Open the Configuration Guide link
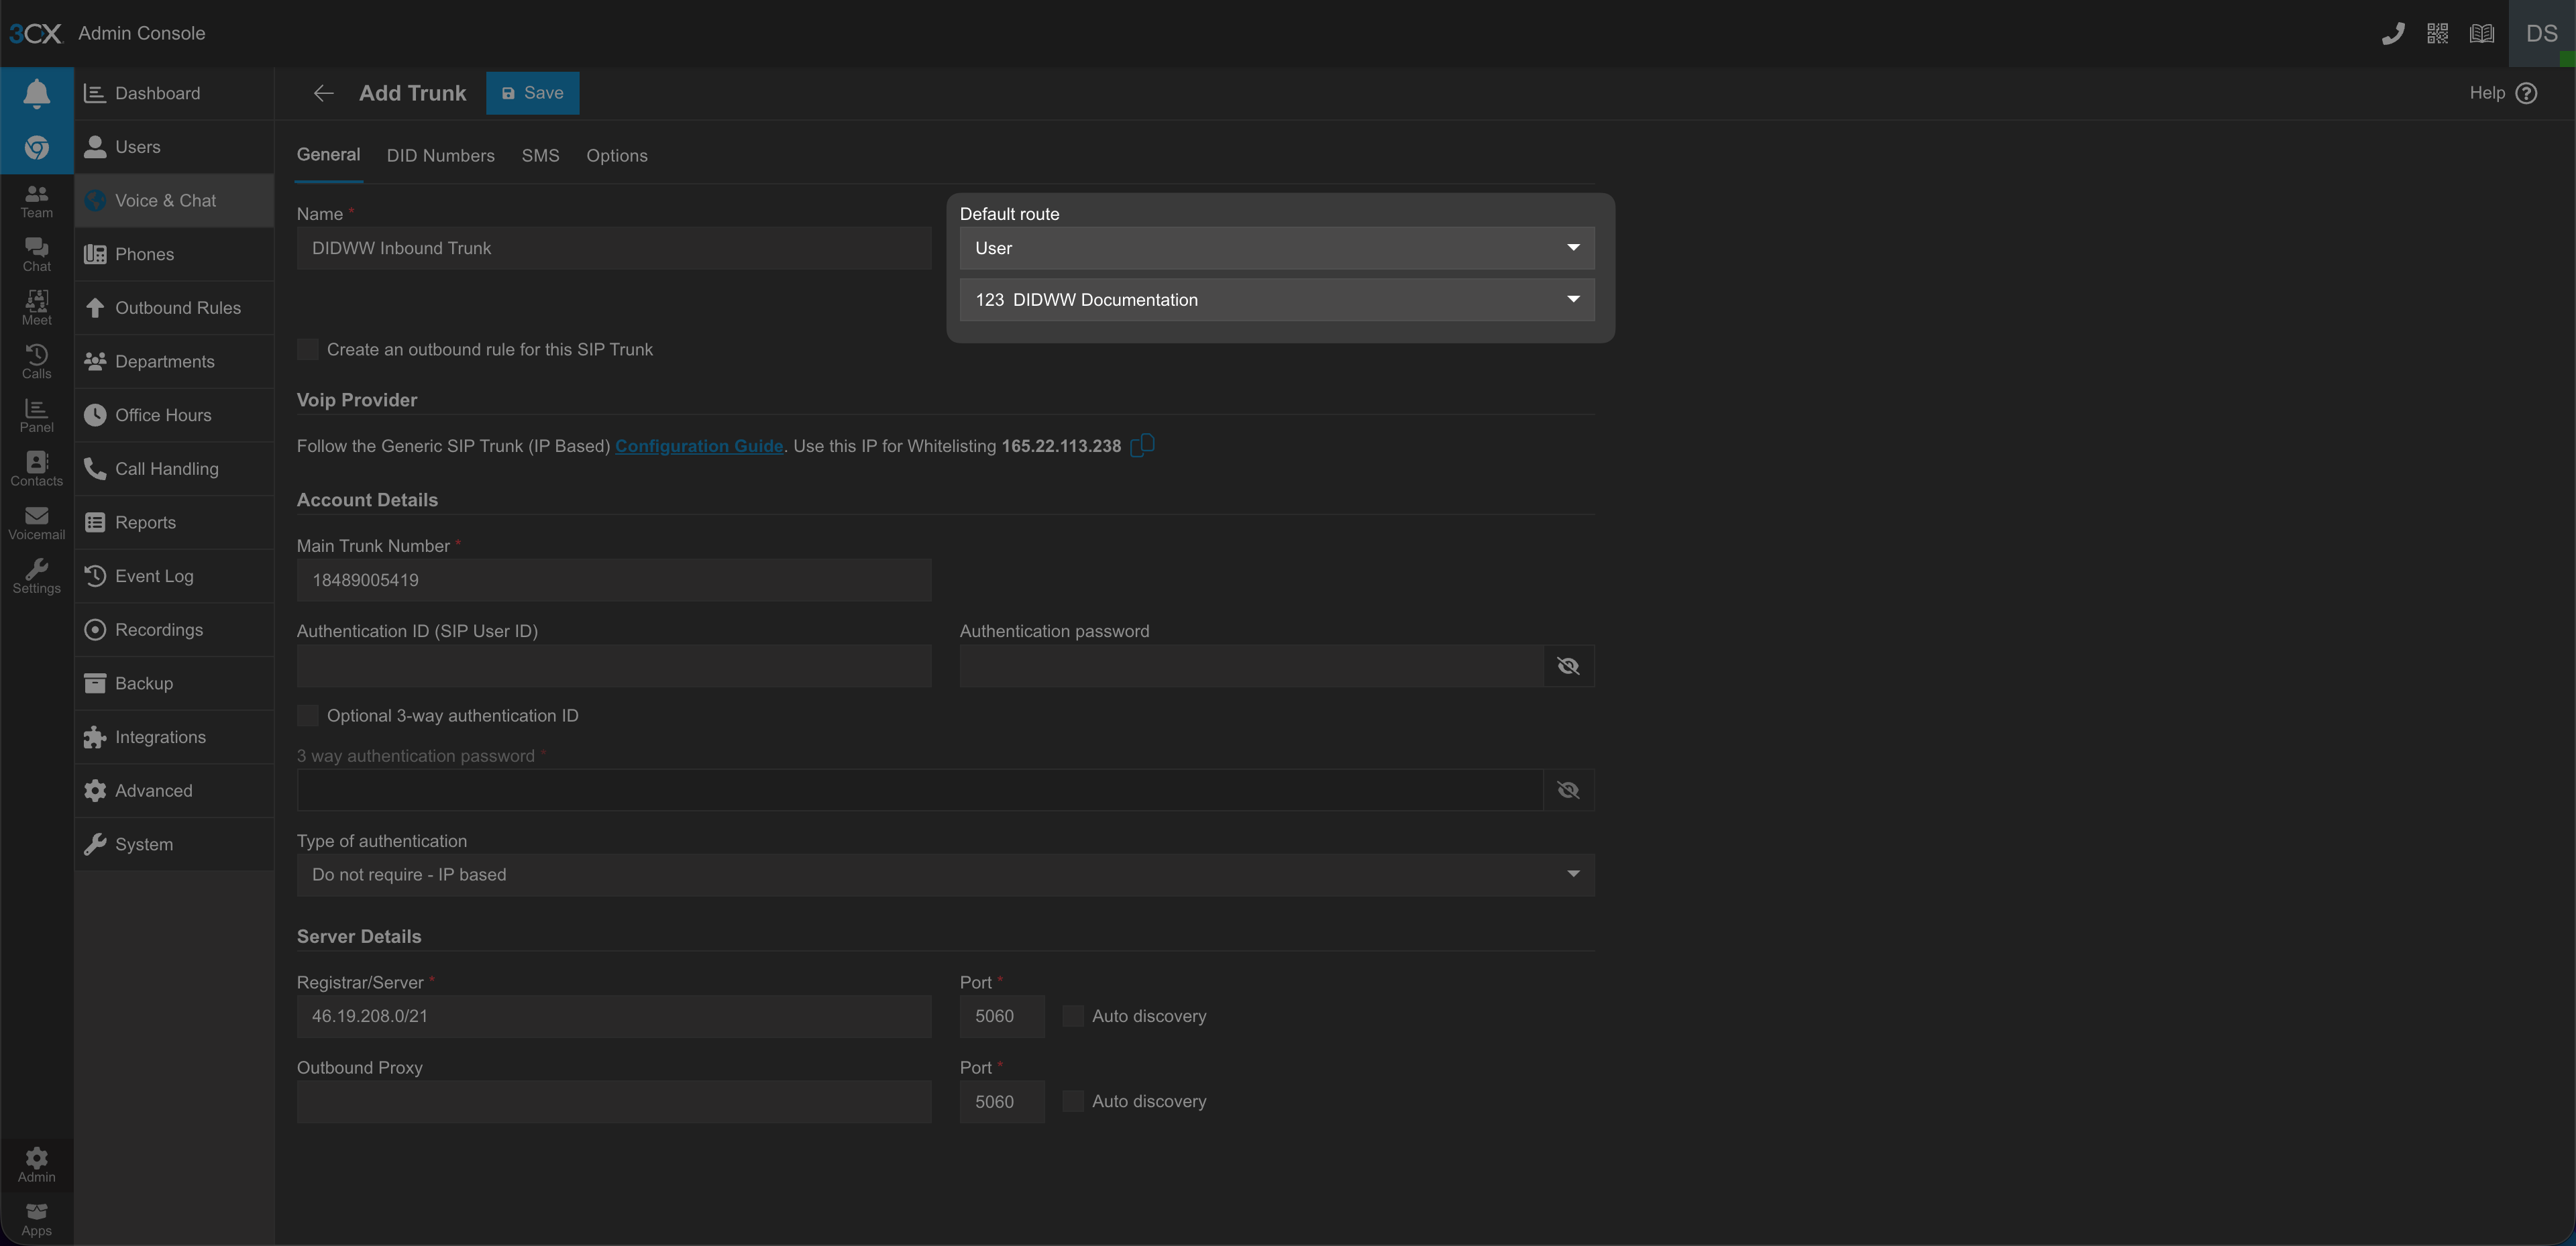The image size is (2576, 1246). pos(698,446)
